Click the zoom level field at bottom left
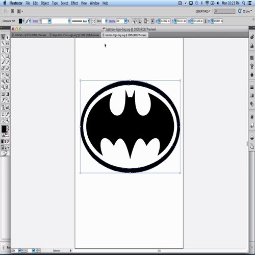Image resolution: width=255 pixels, height=255 pixels. tap(14, 250)
